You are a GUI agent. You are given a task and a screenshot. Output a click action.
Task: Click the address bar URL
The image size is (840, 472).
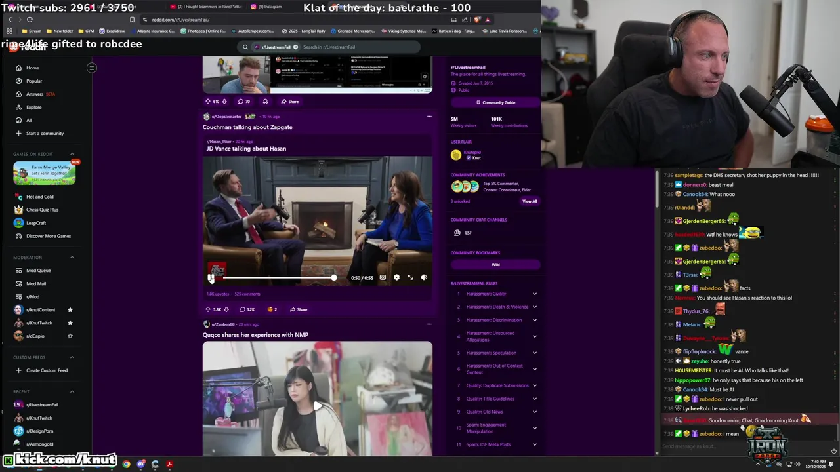click(x=180, y=20)
